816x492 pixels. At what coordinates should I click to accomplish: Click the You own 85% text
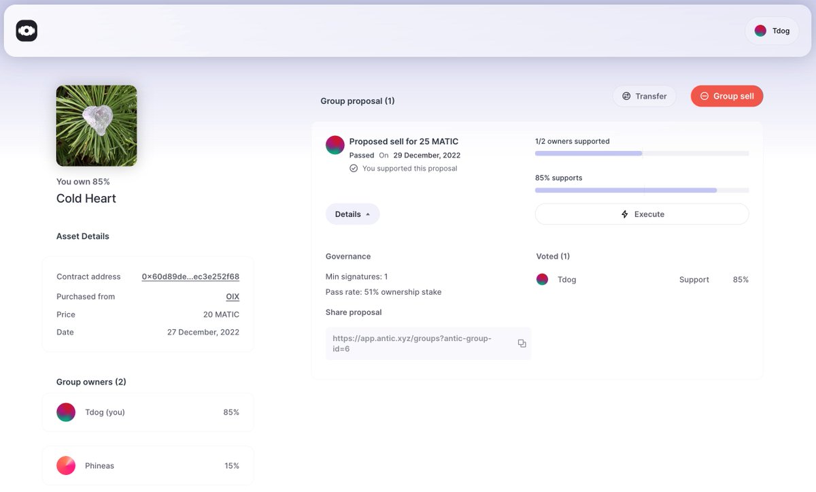coord(83,182)
